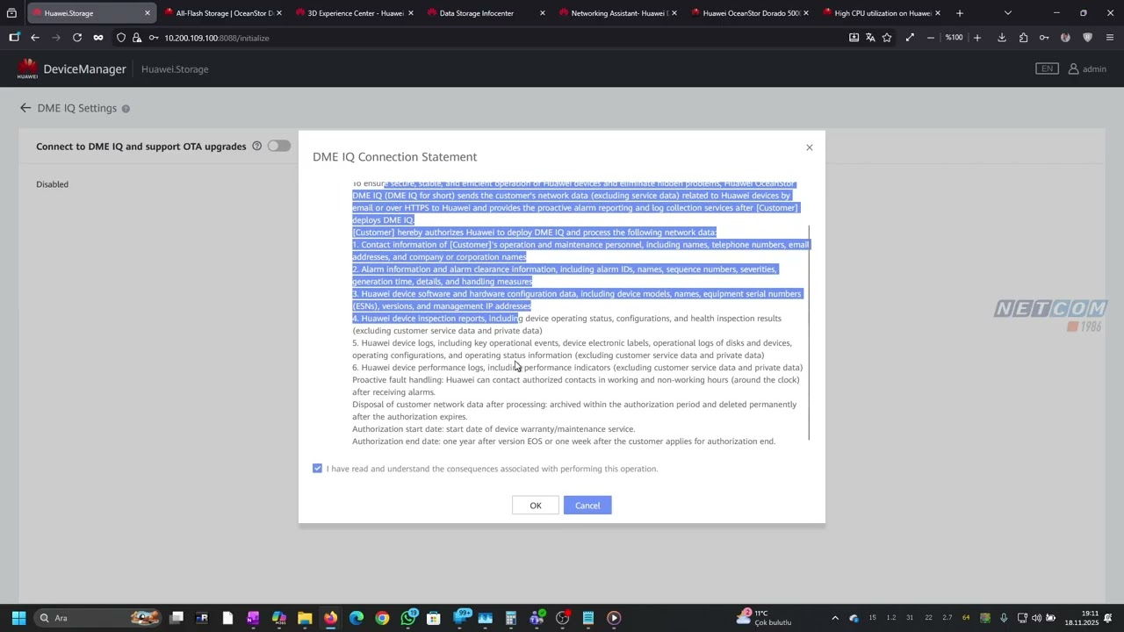The image size is (1124, 632).
Task: Open WhatsApp from the taskbar
Action: pos(408,618)
